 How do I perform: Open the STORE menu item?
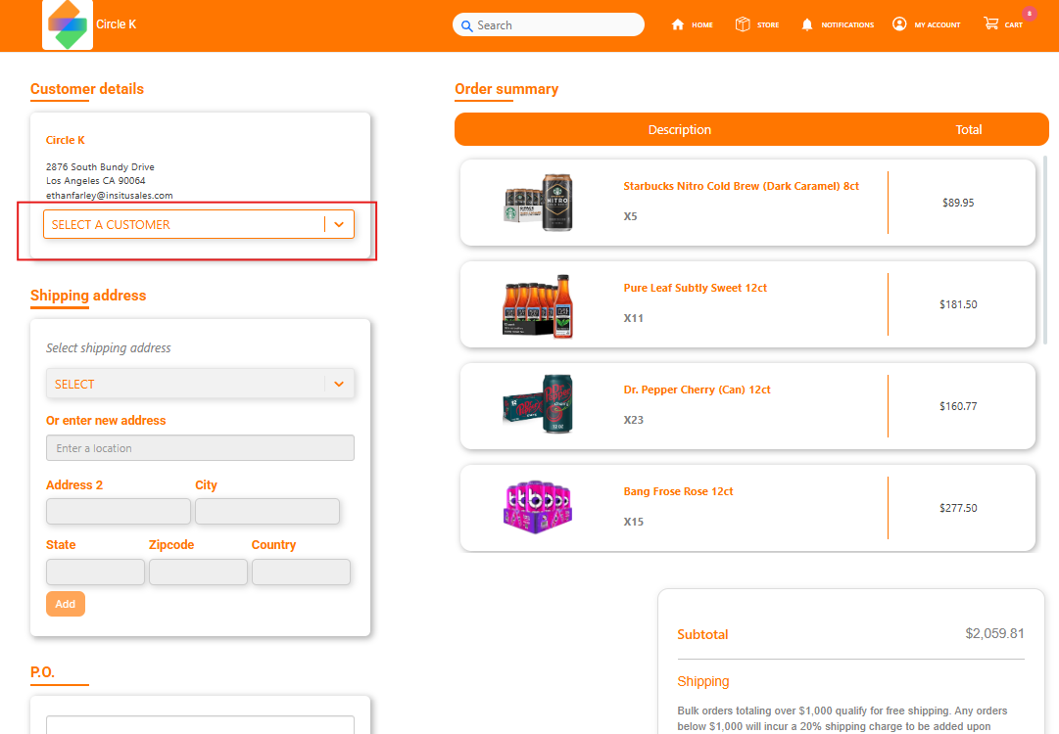768,25
